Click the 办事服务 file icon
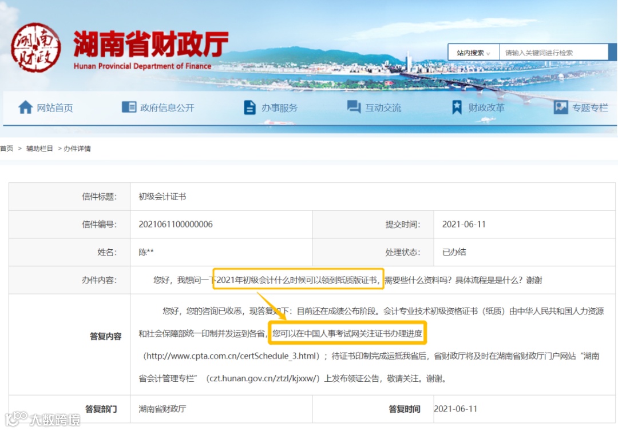 [x=249, y=107]
